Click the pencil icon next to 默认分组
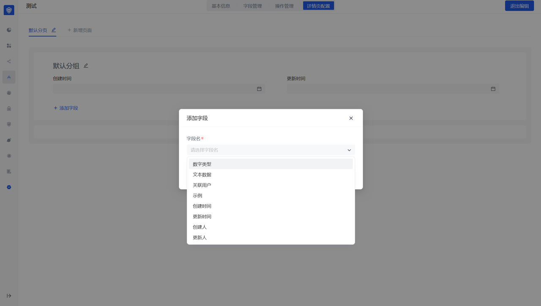Image resolution: width=541 pixels, height=306 pixels. [x=86, y=66]
